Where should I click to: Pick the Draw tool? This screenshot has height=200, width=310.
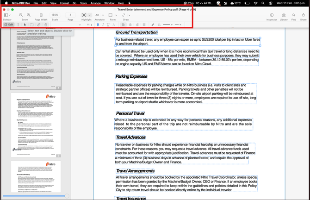click(x=124, y=15)
